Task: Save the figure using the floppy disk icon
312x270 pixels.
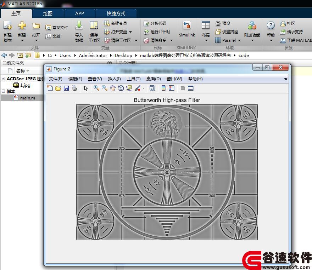Action: pos(66,88)
